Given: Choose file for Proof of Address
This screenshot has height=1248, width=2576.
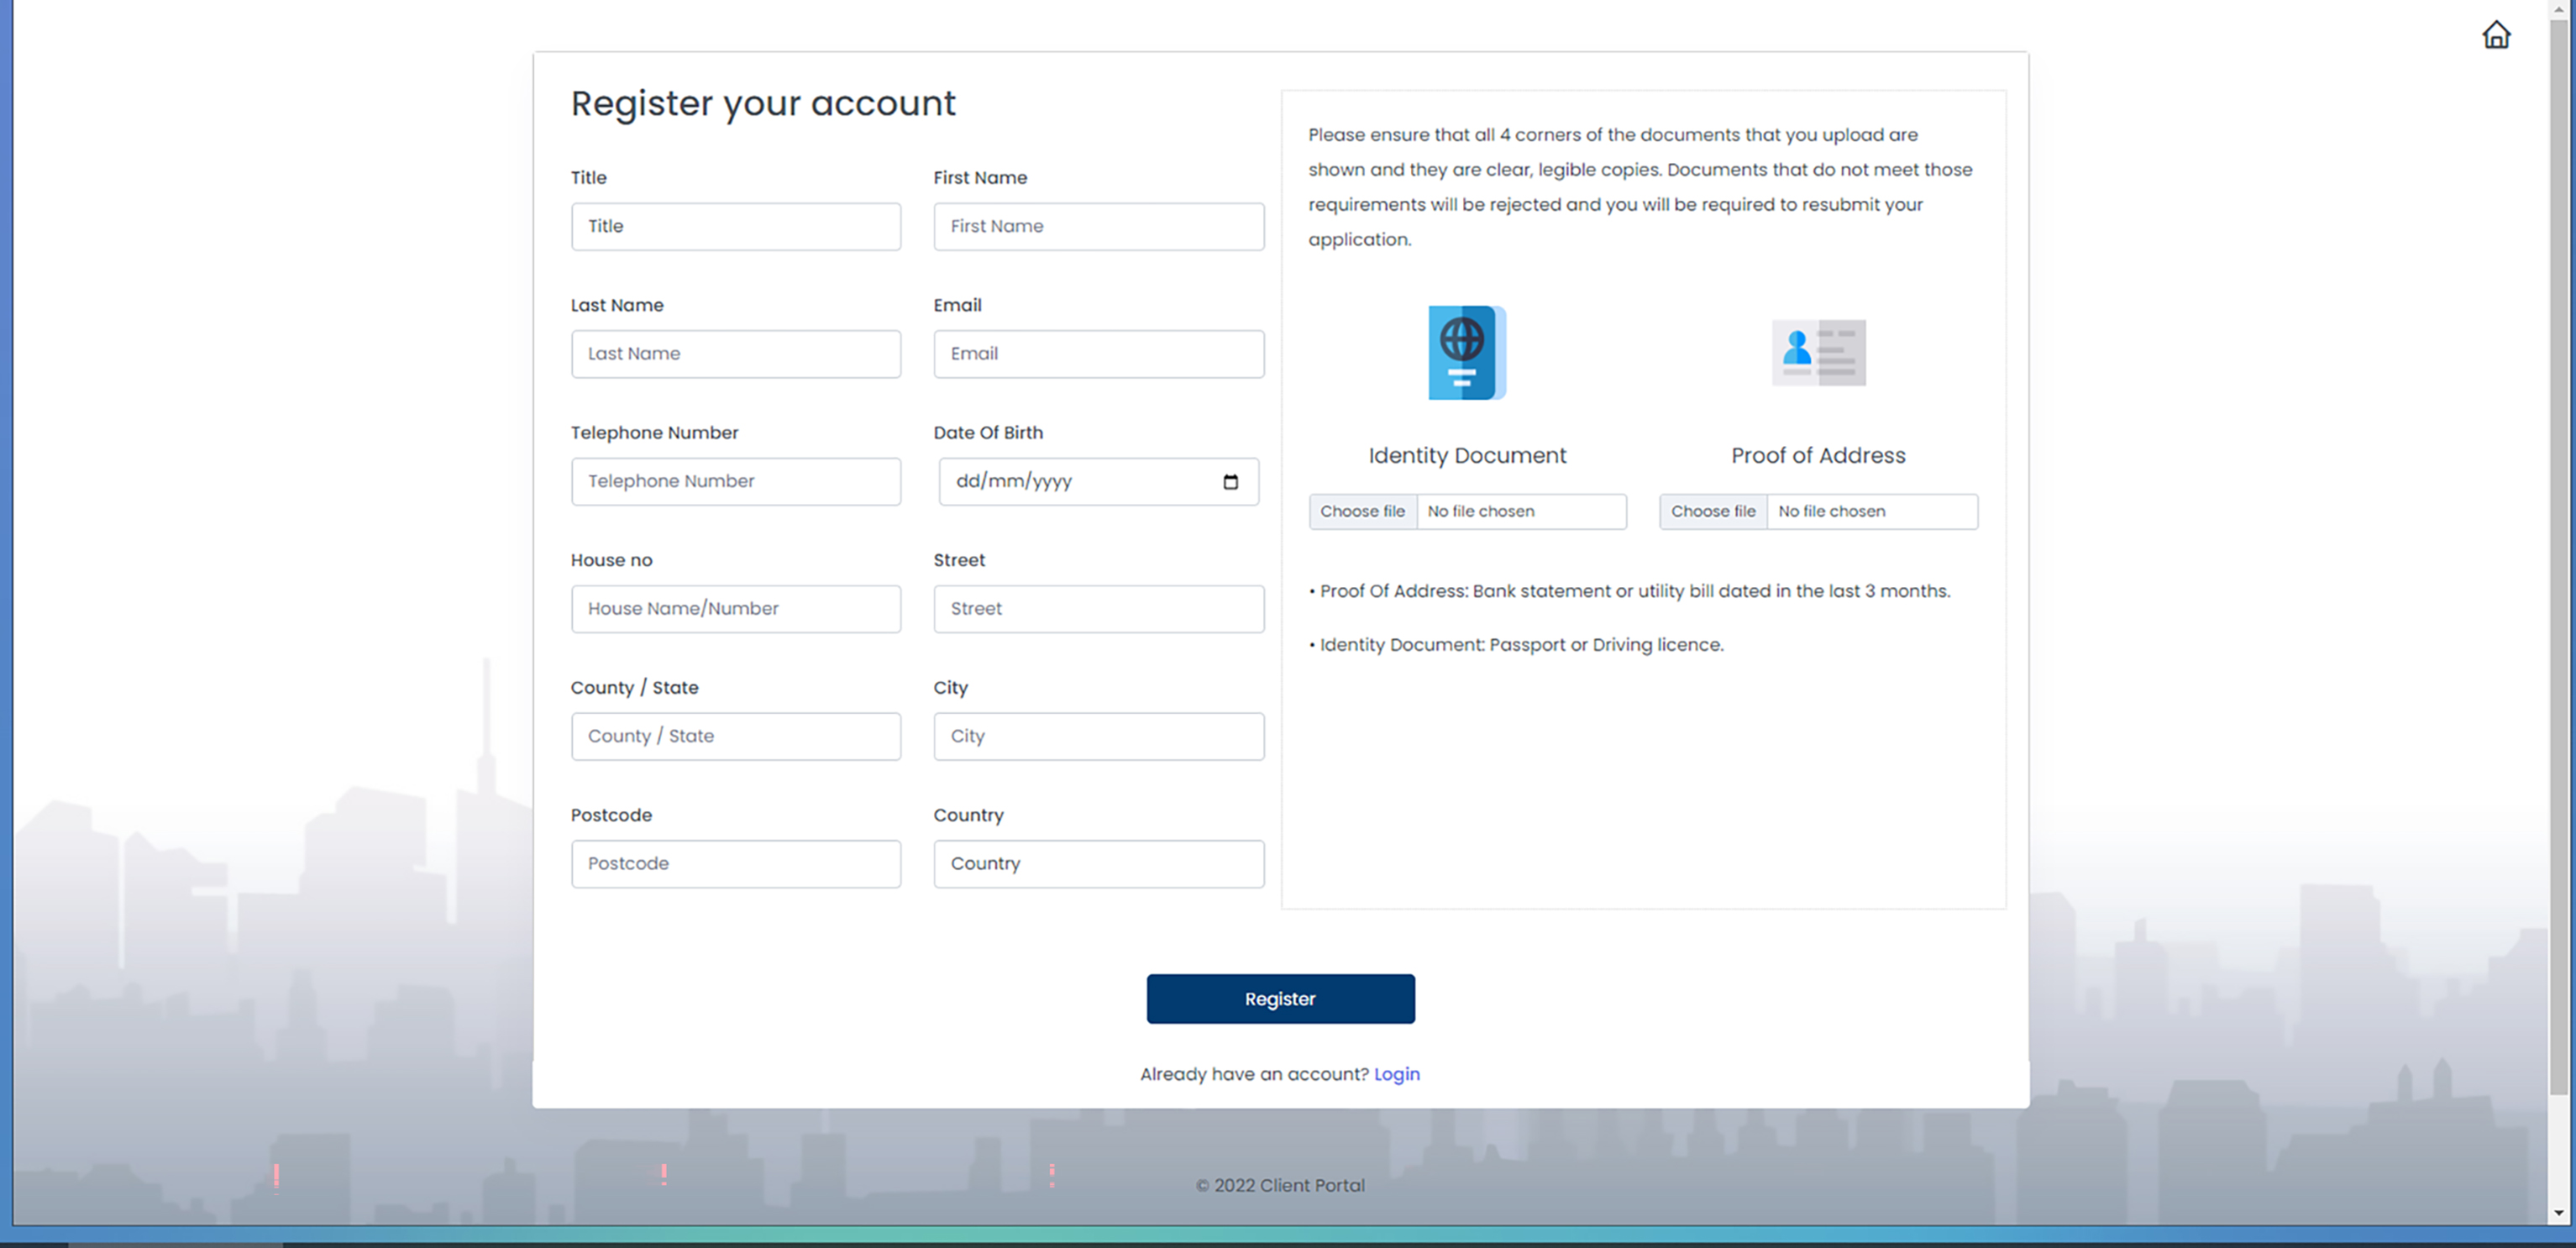Looking at the screenshot, I should [1713, 512].
